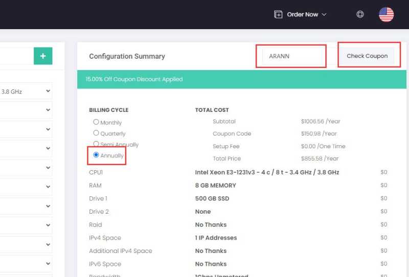Click the green plus add button
The width and height of the screenshot is (409, 277).
pyautogui.click(x=43, y=56)
